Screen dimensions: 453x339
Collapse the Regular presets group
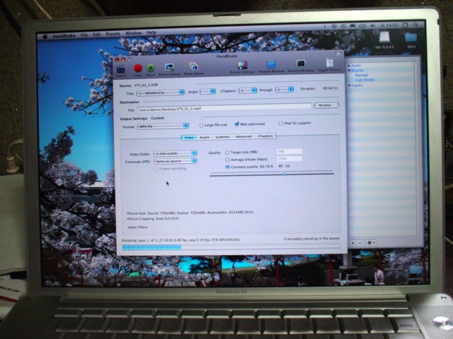(349, 71)
